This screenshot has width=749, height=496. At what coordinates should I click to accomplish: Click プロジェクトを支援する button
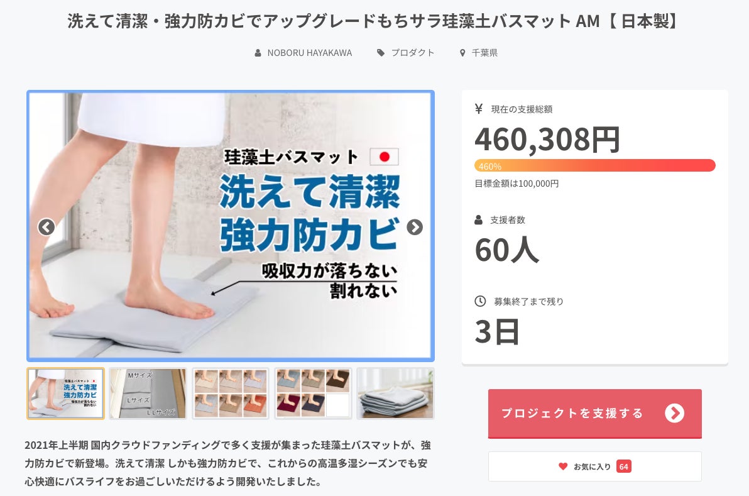tap(594, 414)
